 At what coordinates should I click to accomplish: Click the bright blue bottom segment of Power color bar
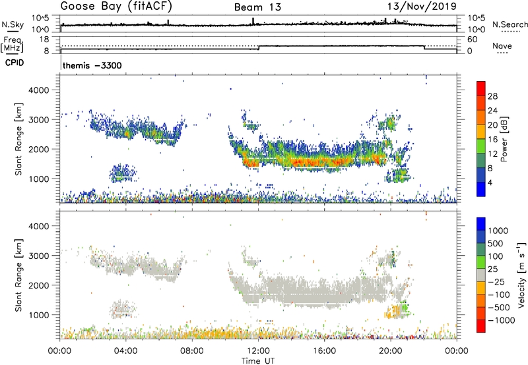pos(481,189)
